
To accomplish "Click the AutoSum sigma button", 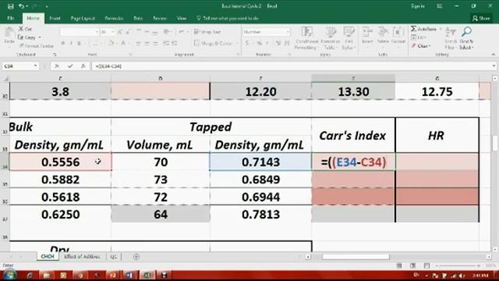I will [423, 29].
